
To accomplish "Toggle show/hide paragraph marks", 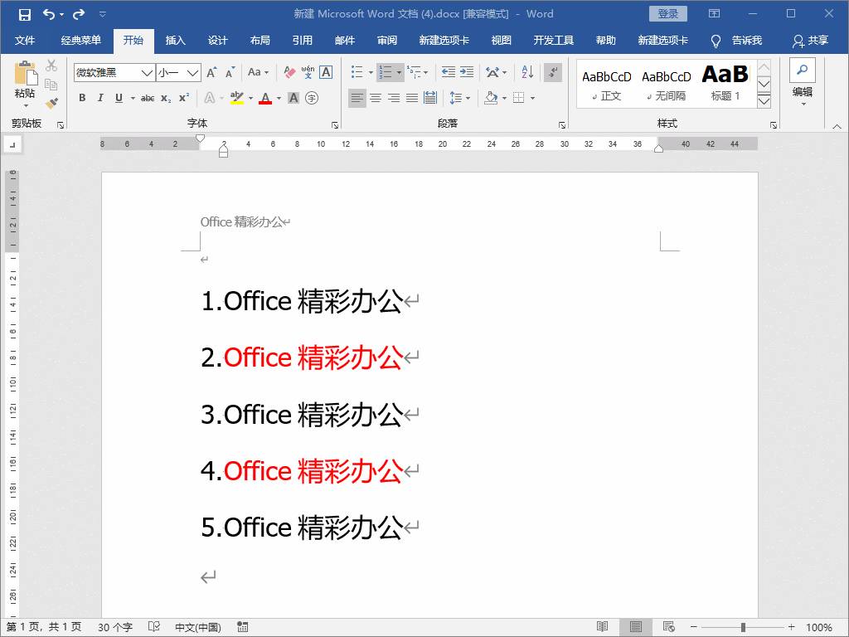I will (553, 72).
